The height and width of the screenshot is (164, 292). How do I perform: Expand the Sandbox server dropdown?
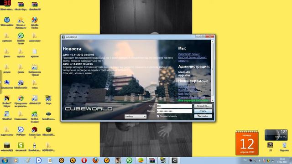[136, 117]
